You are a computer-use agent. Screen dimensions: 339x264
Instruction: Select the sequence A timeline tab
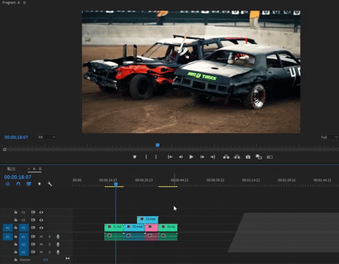34,169
